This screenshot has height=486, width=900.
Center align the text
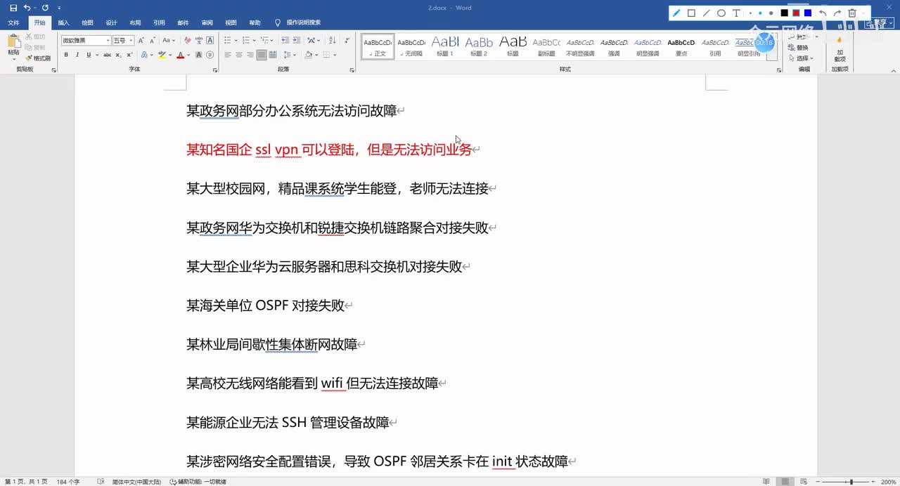(239, 55)
